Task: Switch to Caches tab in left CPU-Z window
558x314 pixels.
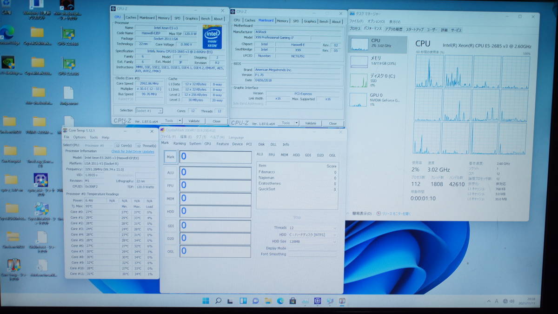Action: [131, 18]
